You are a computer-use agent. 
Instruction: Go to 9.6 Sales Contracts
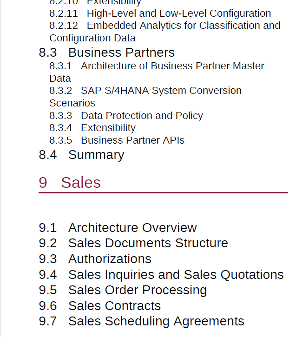click(x=100, y=306)
